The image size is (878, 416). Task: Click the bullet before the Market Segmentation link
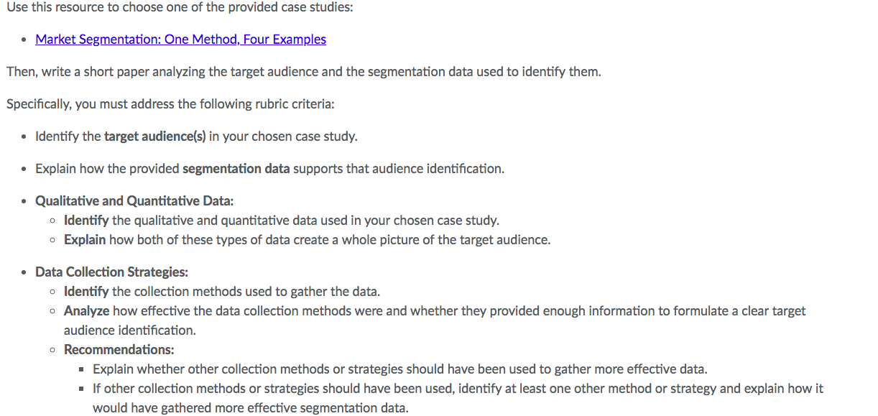coord(24,40)
